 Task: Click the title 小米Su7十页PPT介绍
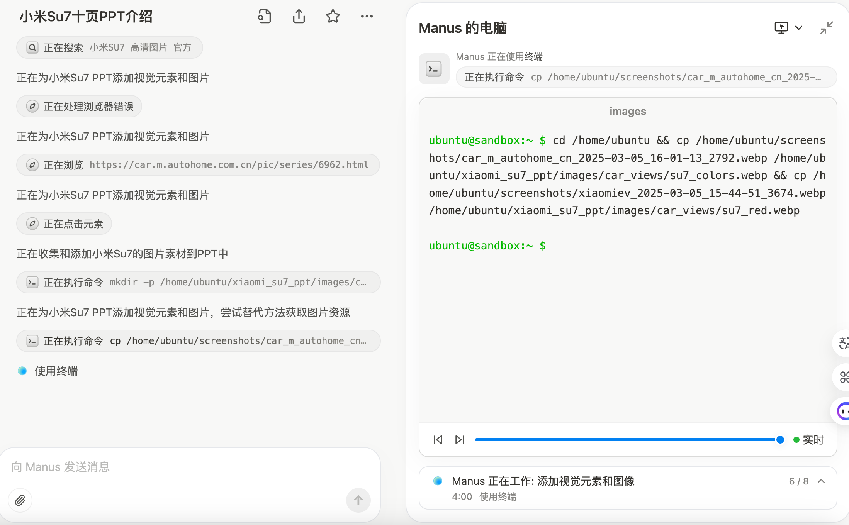point(86,16)
